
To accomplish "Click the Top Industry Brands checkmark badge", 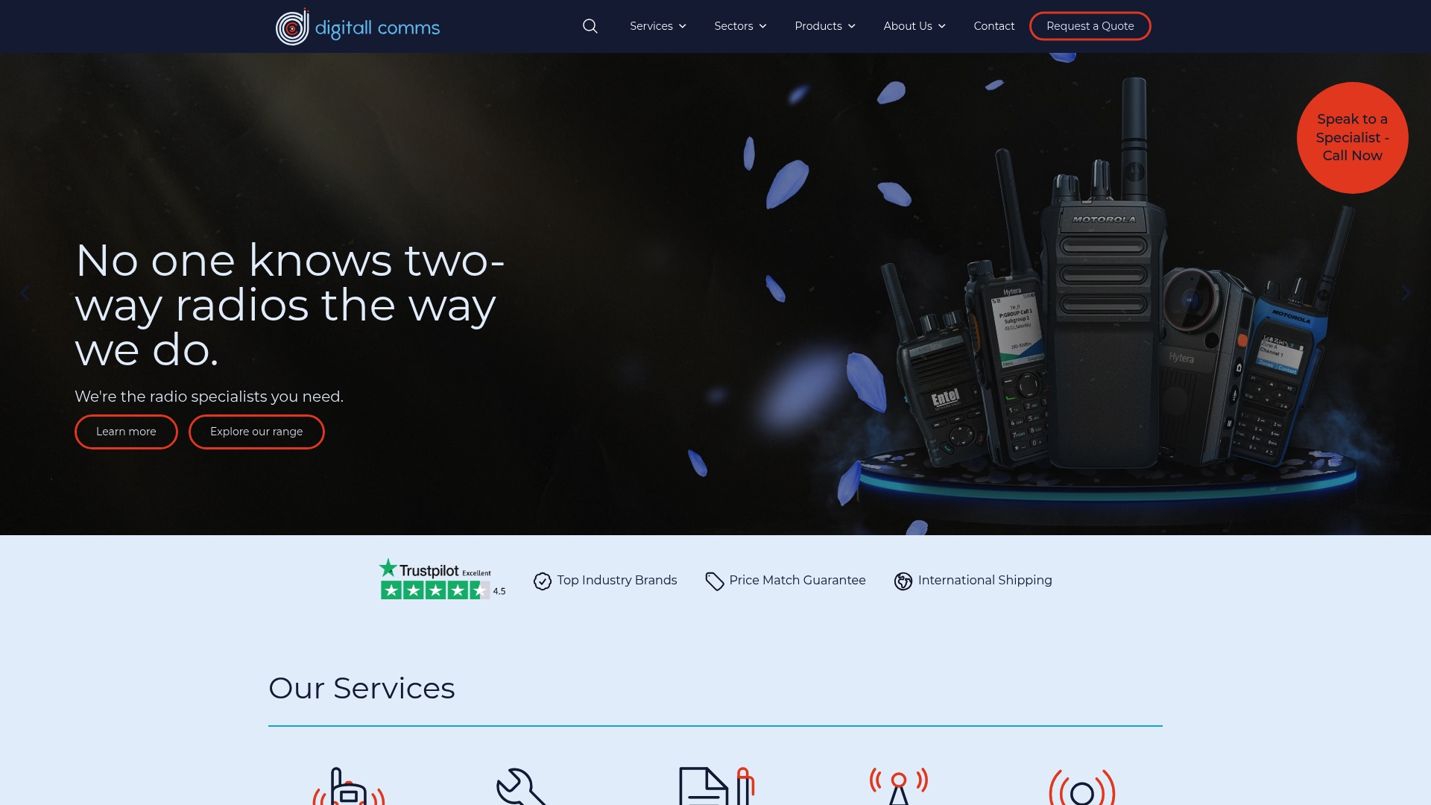I will (542, 581).
